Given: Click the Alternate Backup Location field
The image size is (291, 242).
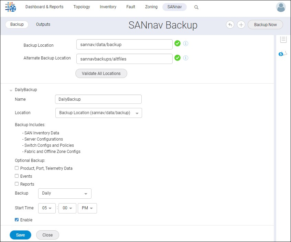Looking at the screenshot, I should [x=124, y=58].
